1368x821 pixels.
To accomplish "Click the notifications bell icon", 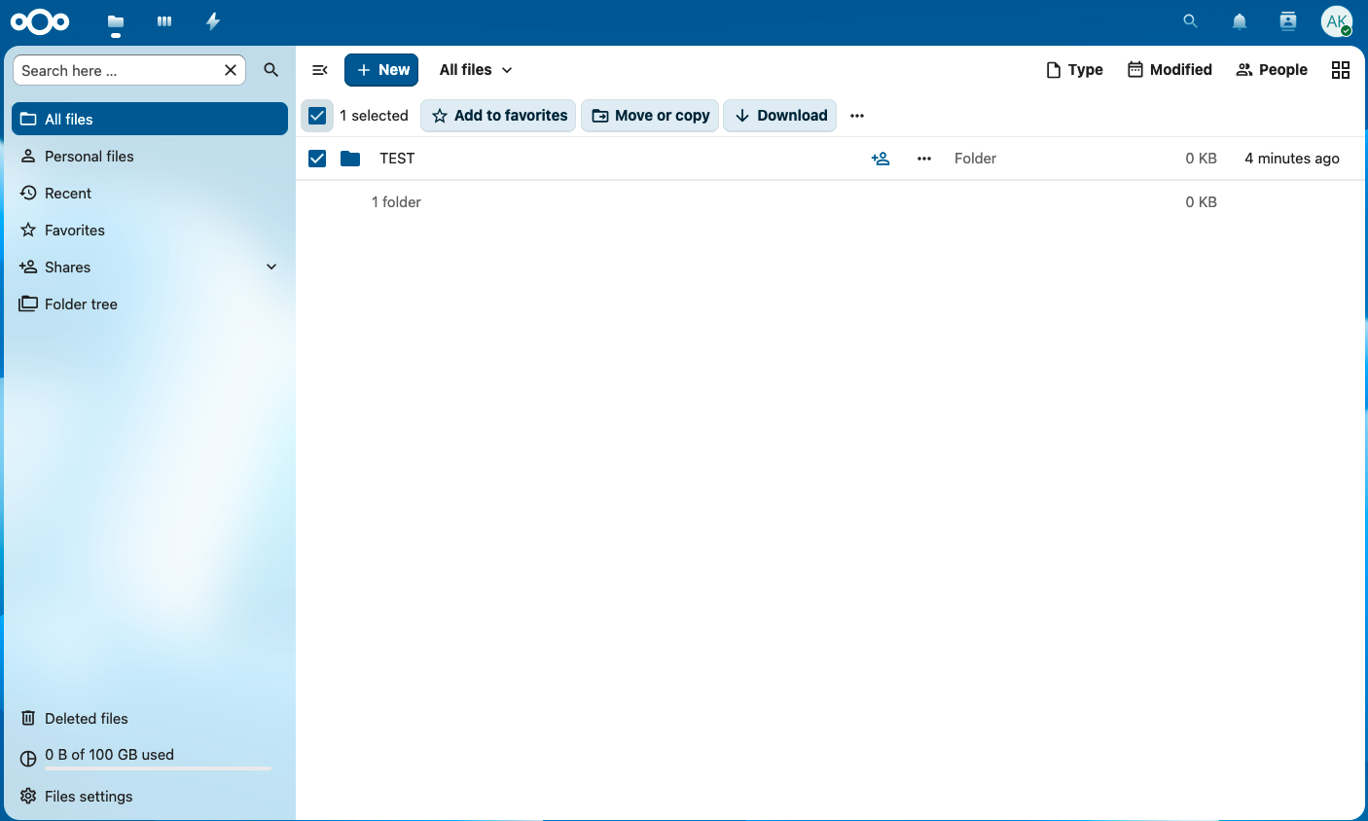I will [x=1239, y=21].
